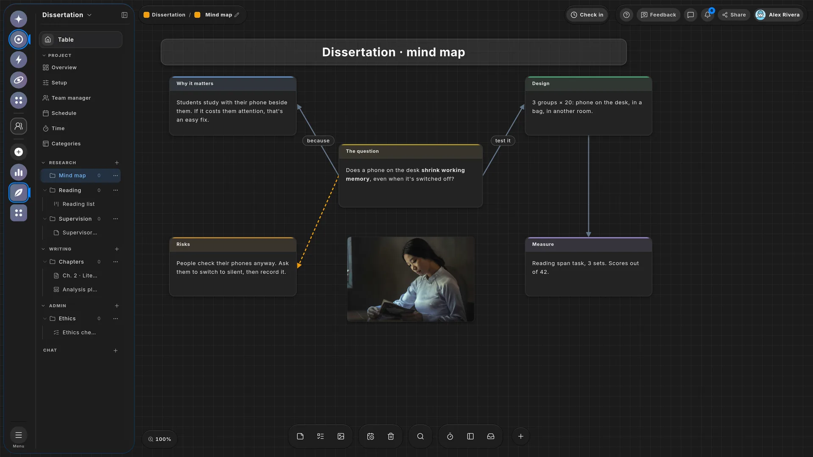Image resolution: width=813 pixels, height=457 pixels.
Task: Open the planet orbit icon in left rail
Action: [x=19, y=80]
